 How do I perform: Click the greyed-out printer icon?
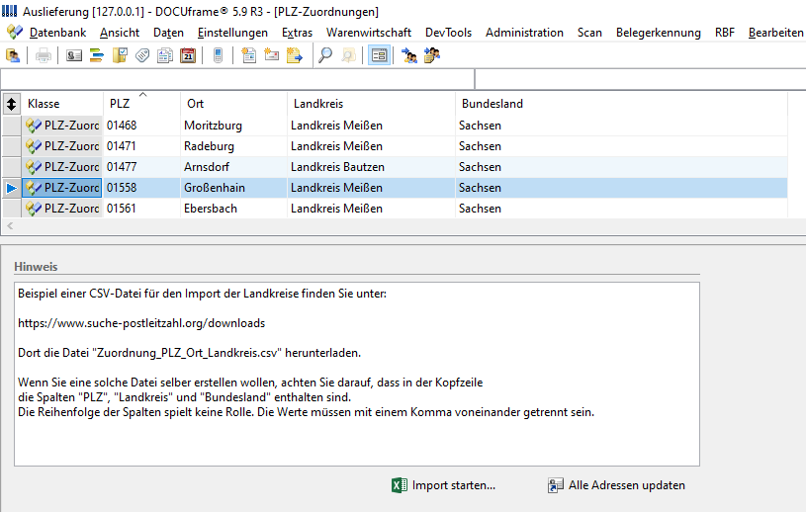[x=44, y=55]
